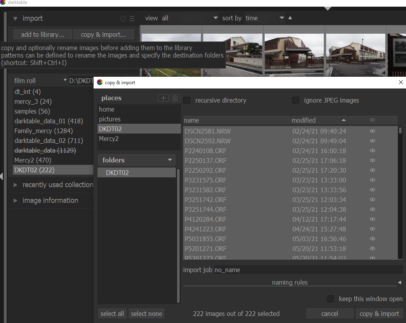The width and height of the screenshot is (406, 323).
Task: Click the folders pane scrollbar
Action: [178, 236]
